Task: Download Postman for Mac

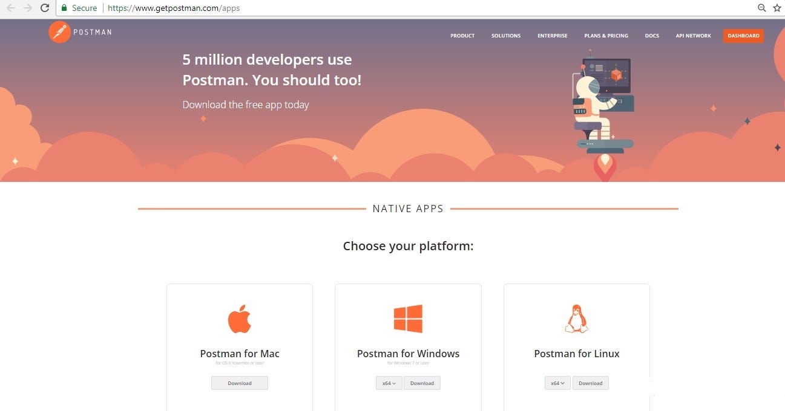Action: [x=240, y=383]
